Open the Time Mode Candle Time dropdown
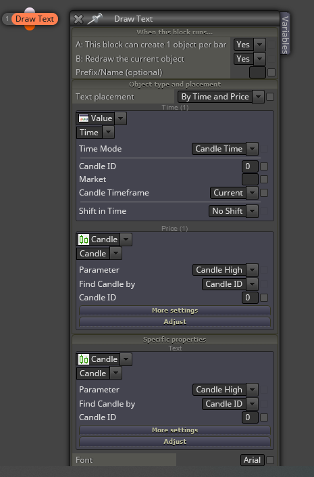The width and height of the screenshot is (314, 477). 225,149
